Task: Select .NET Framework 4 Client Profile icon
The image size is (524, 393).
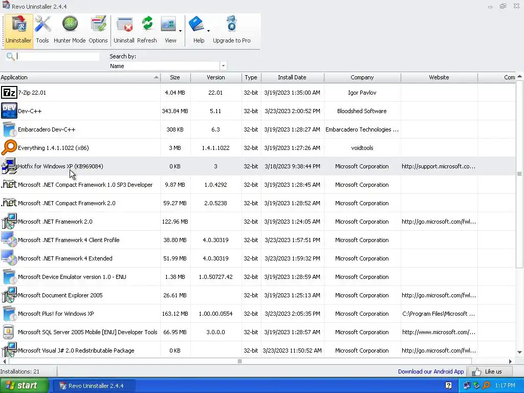Action: [x=9, y=240]
